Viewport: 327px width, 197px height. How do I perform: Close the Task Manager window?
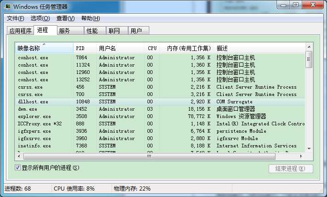click(313, 5)
